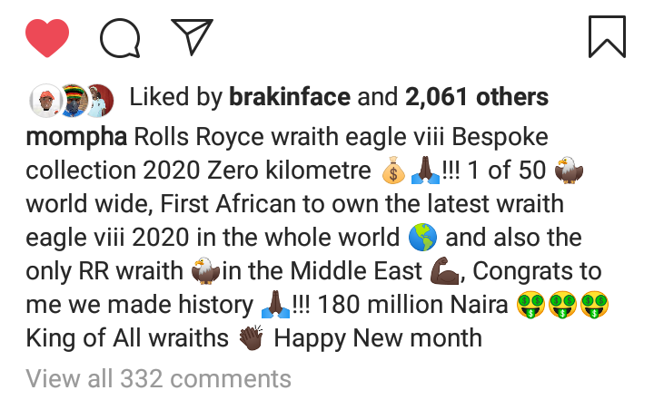View all 332 comments
Viewport: 654px width, 400px height.
[x=159, y=377]
